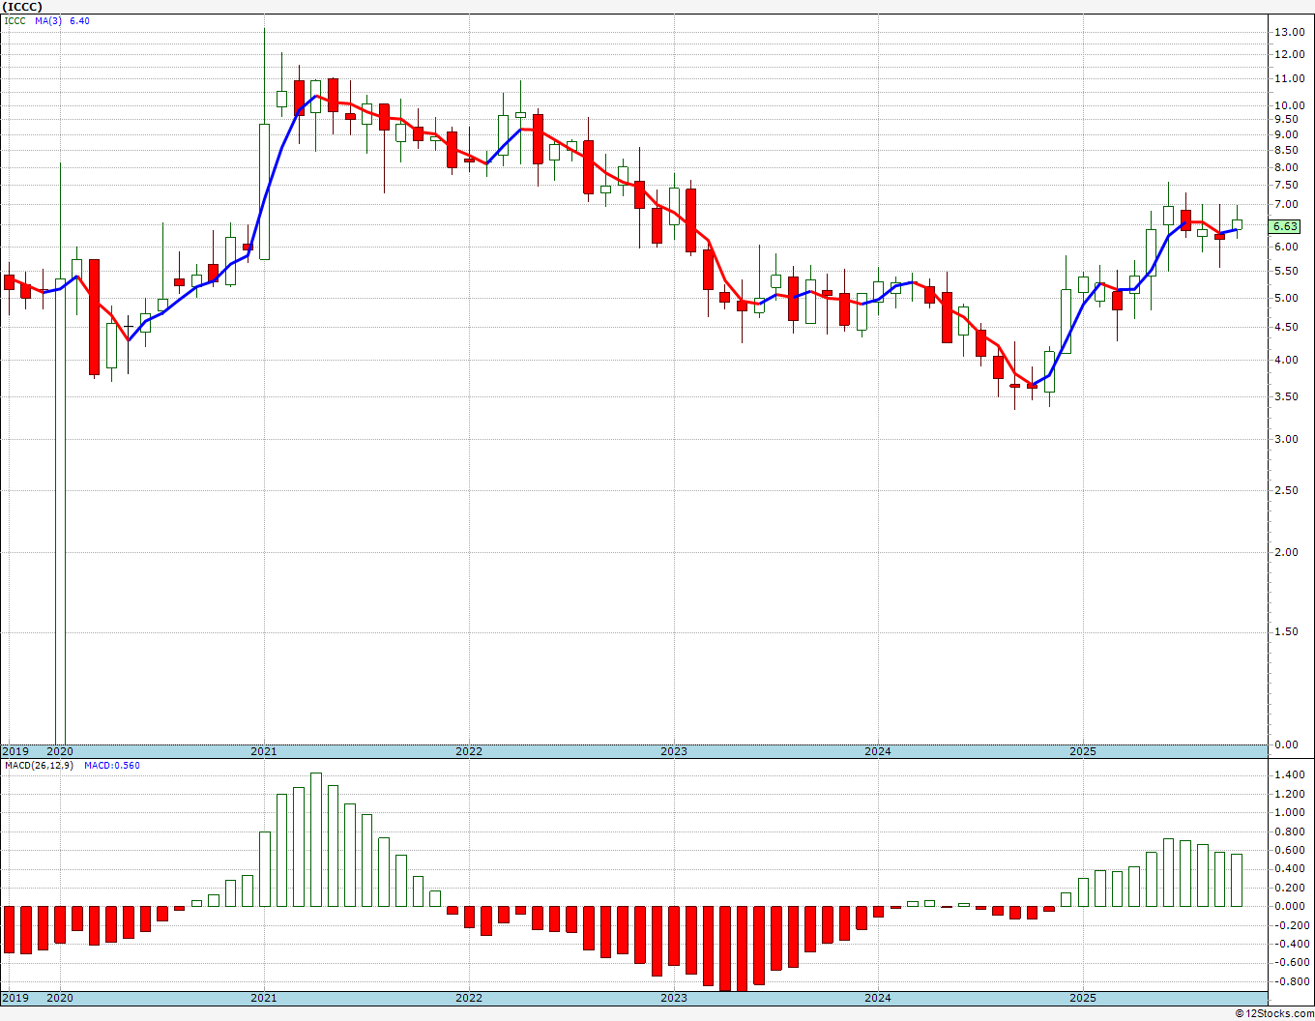This screenshot has height=1021, width=1315.
Task: Click 1.400 on the MACD axis
Action: [1289, 775]
